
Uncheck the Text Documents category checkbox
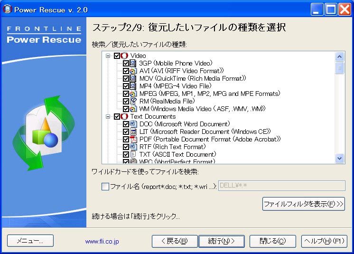[x=117, y=116]
